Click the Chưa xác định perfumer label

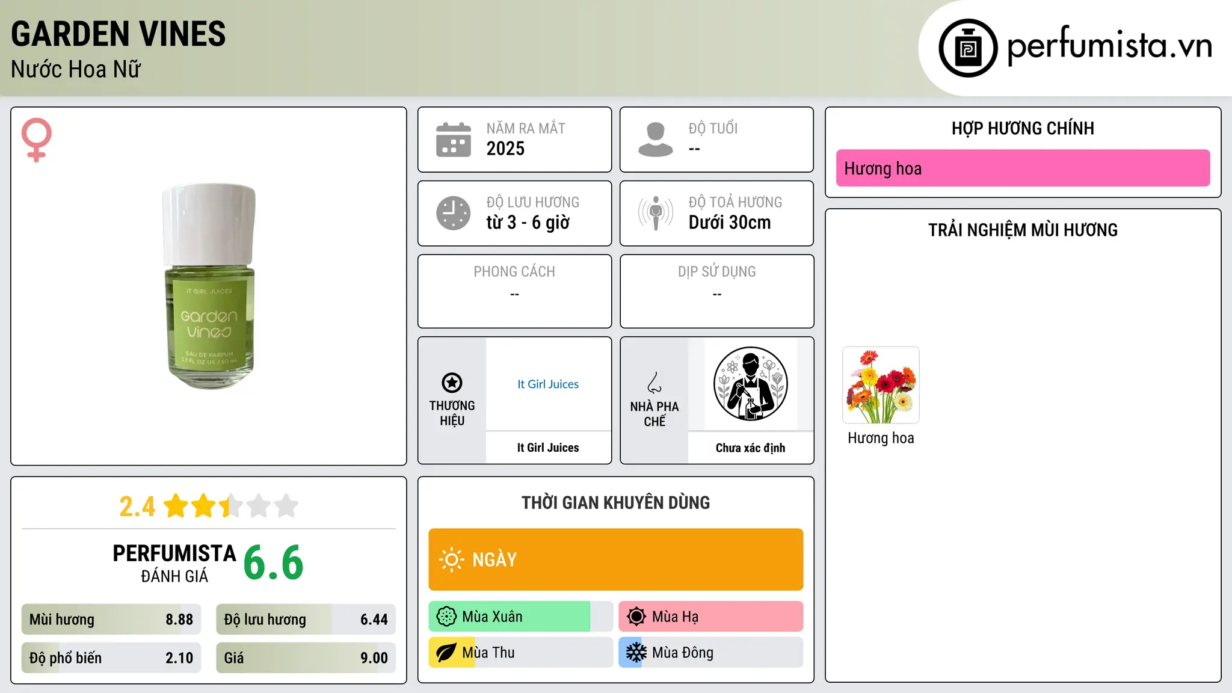(x=751, y=448)
